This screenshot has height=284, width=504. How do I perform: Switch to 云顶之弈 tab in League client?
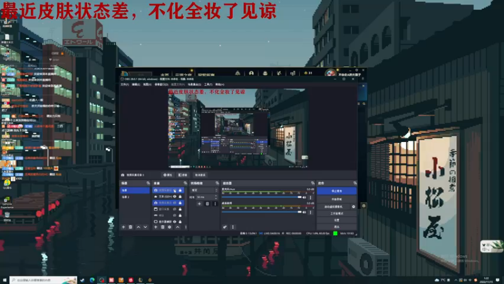tap(183, 74)
